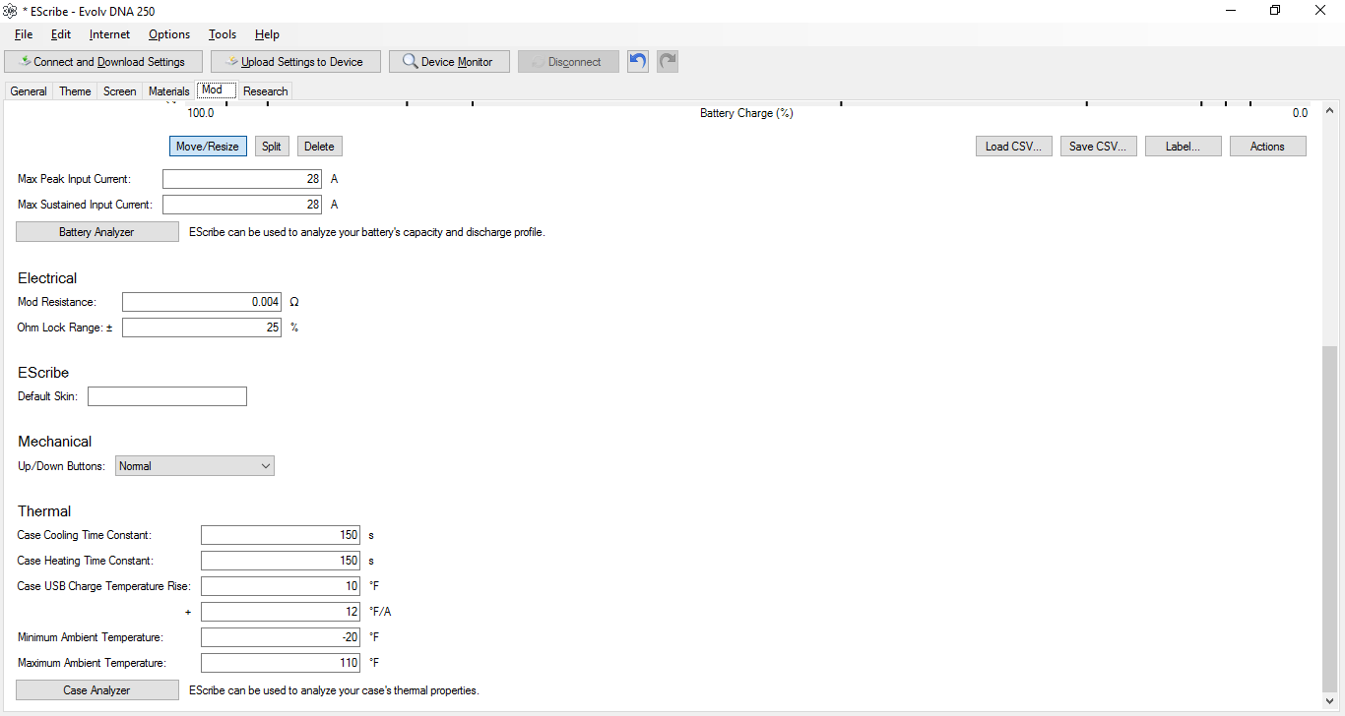Select the Split mode button
The image size is (1345, 716).
click(272, 147)
